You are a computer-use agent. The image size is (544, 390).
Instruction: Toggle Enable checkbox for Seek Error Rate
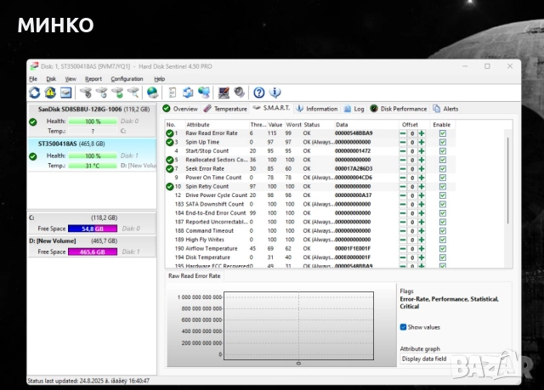click(x=442, y=169)
